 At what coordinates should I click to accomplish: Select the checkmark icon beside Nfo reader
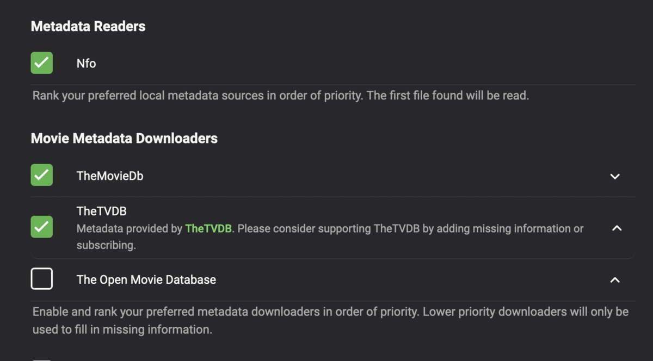(x=41, y=63)
